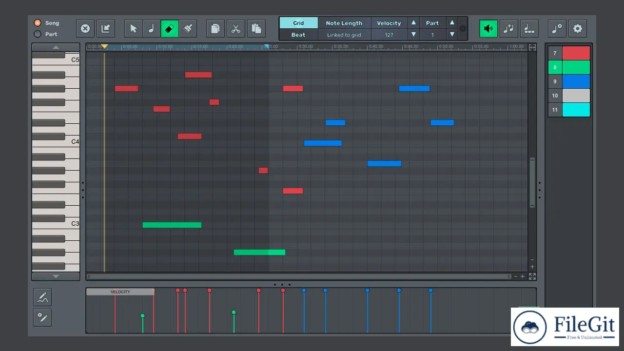624x351 pixels.
Task: Select track number 10
Action: point(555,96)
